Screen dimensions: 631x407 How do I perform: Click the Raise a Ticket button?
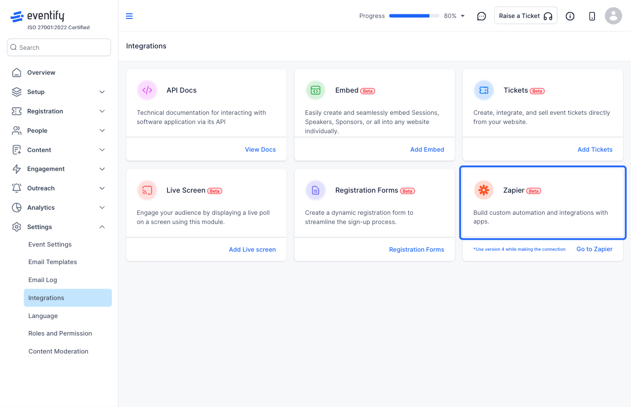pyautogui.click(x=526, y=16)
